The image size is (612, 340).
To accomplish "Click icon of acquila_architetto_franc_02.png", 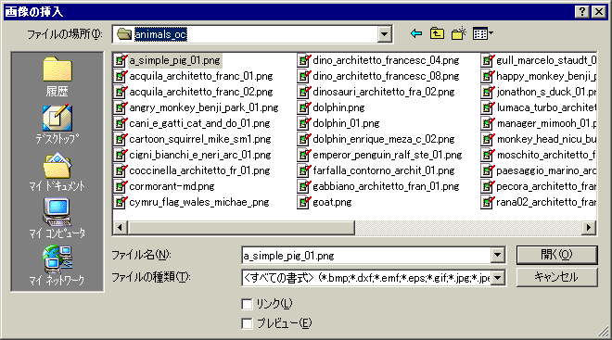I will tap(121, 92).
